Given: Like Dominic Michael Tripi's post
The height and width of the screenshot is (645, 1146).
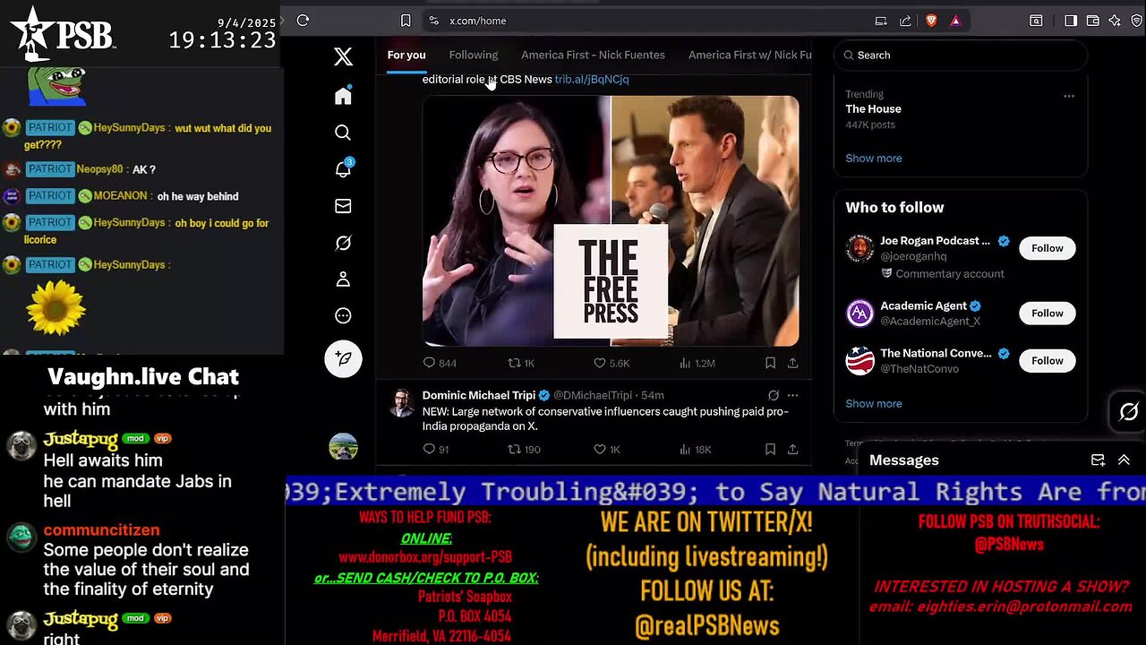Looking at the screenshot, I should click(607, 449).
